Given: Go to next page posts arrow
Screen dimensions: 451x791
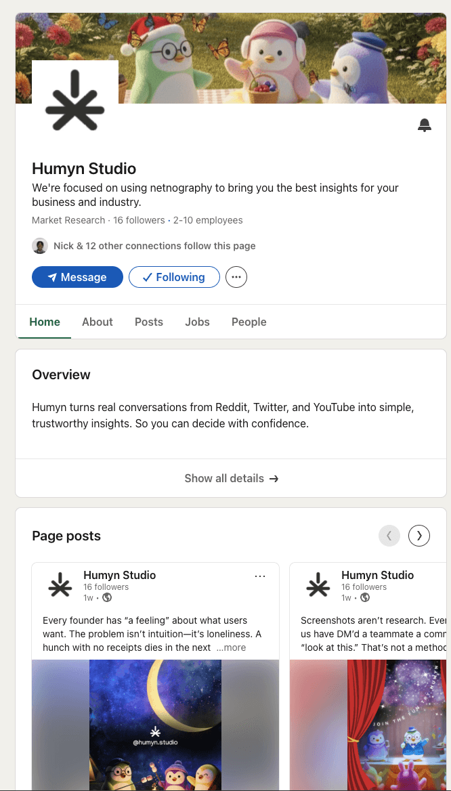Looking at the screenshot, I should (x=419, y=536).
